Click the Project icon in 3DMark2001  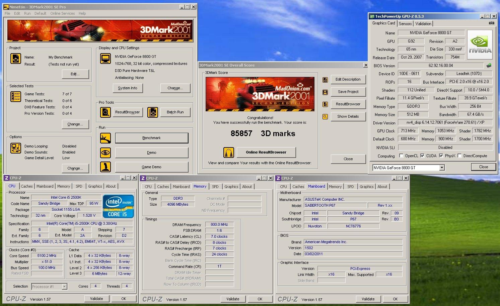16,59
